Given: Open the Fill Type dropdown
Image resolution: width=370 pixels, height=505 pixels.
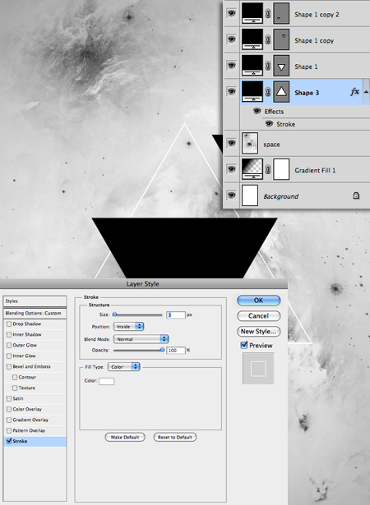Looking at the screenshot, I should click(x=123, y=367).
